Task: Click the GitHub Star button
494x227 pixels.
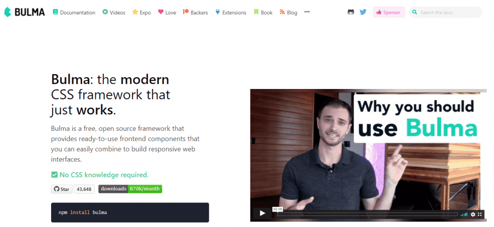Action: (62, 189)
